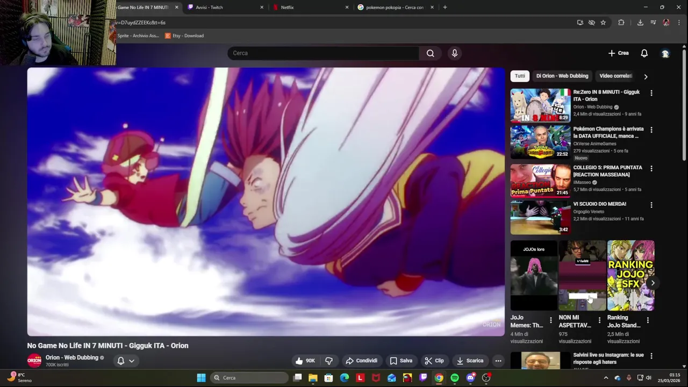Click the video player to pause
The width and height of the screenshot is (688, 387).
pos(266,202)
